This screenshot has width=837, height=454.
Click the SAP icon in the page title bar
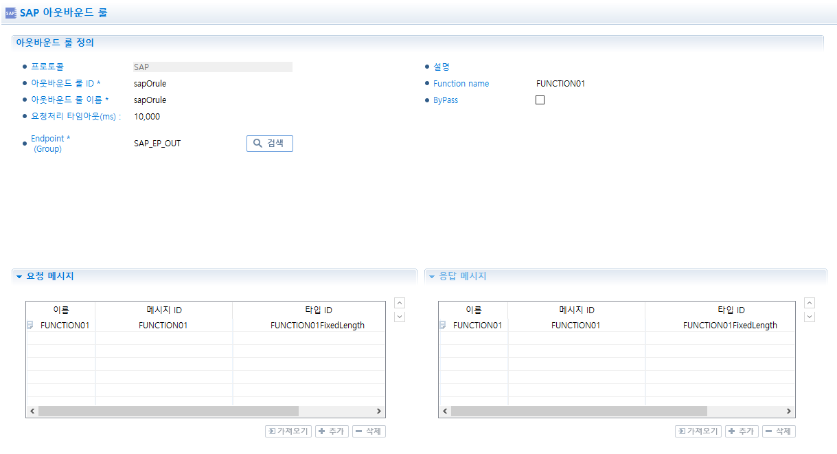click(x=10, y=12)
